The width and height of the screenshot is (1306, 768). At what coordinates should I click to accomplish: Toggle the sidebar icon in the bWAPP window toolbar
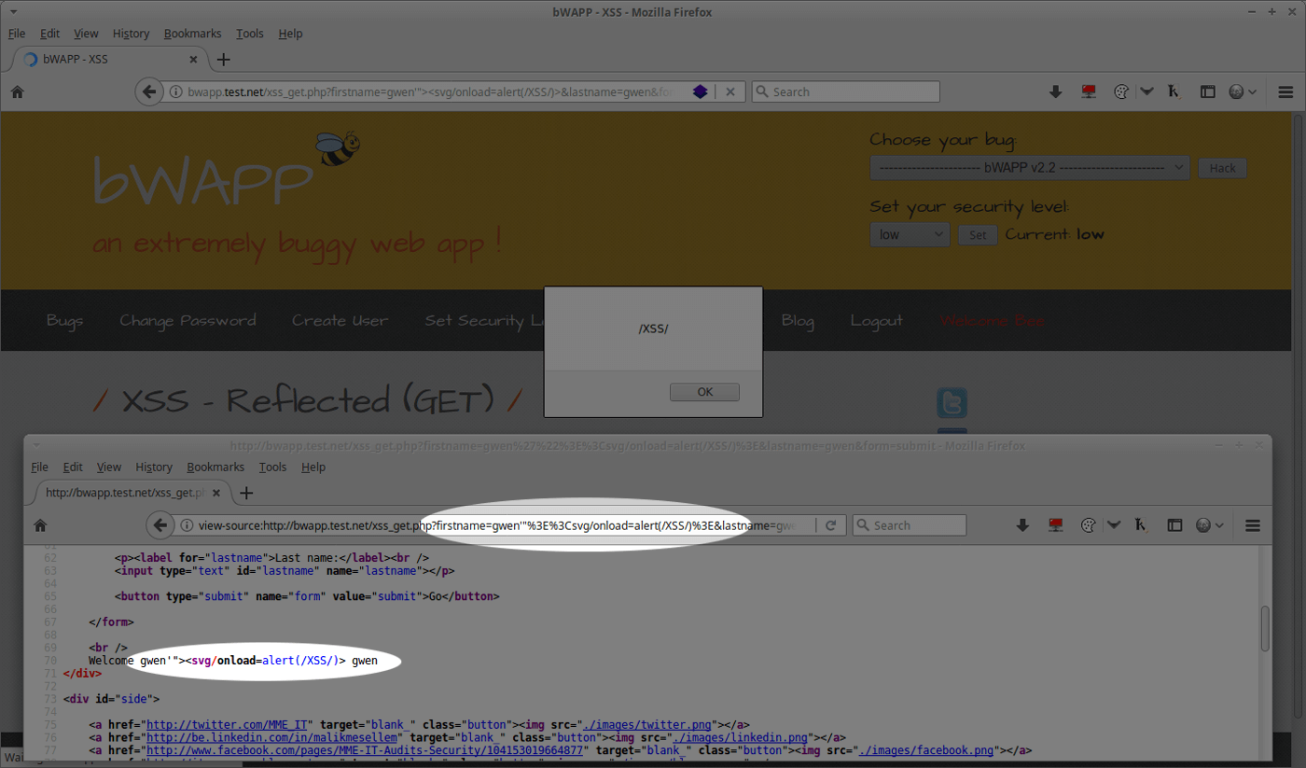click(1207, 91)
